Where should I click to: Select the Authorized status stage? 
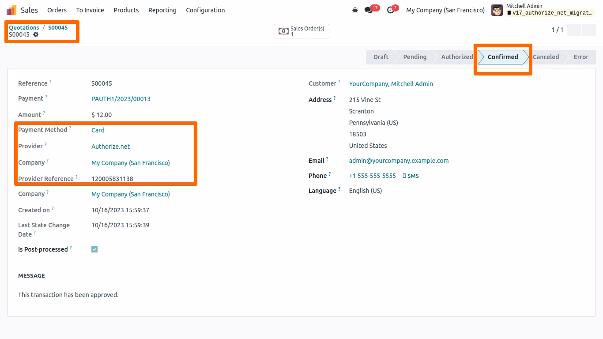coord(457,57)
